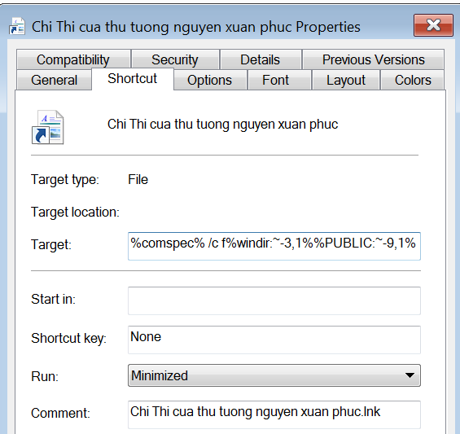Open the Security tab

[175, 59]
